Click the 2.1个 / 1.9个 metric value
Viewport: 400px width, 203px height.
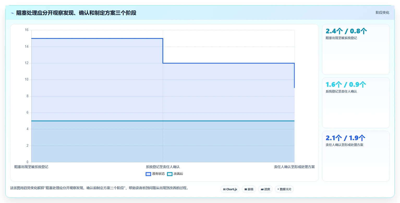[x=346, y=138]
